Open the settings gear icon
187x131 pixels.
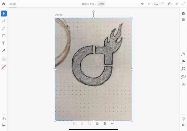click(177, 4)
